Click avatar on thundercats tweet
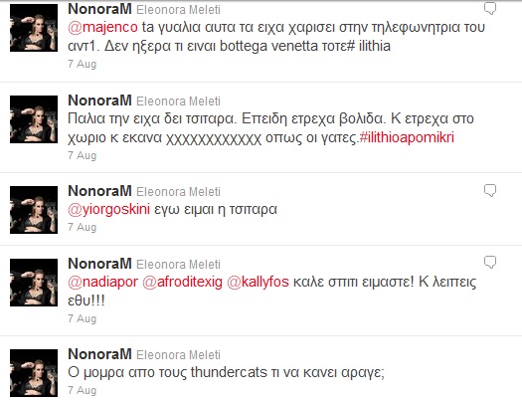522x401 pixels. coord(34,373)
